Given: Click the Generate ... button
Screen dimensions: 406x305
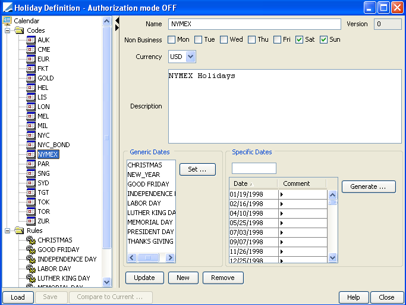Looking at the screenshot, I should (369, 186).
